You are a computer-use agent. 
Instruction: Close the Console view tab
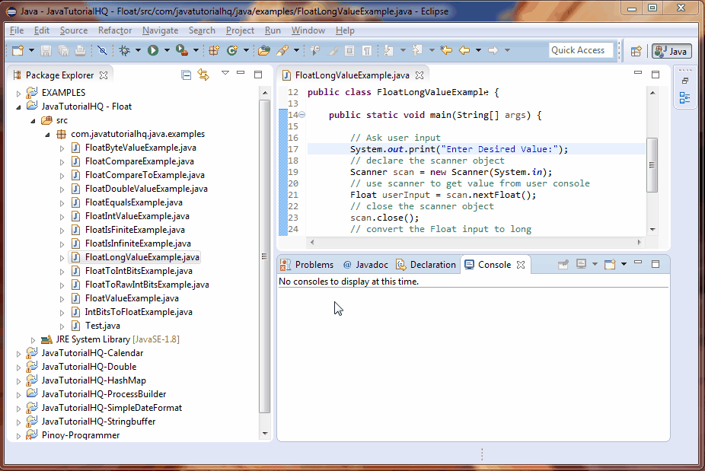click(521, 265)
